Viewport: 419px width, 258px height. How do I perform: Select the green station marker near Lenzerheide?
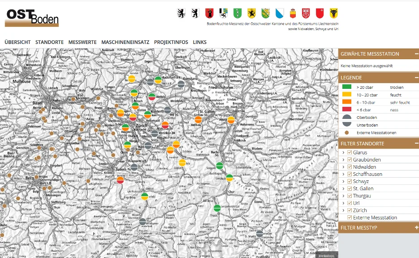[217, 208]
